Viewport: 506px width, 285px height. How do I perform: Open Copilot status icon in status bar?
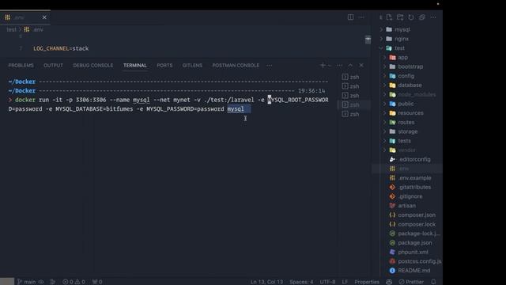point(389,282)
